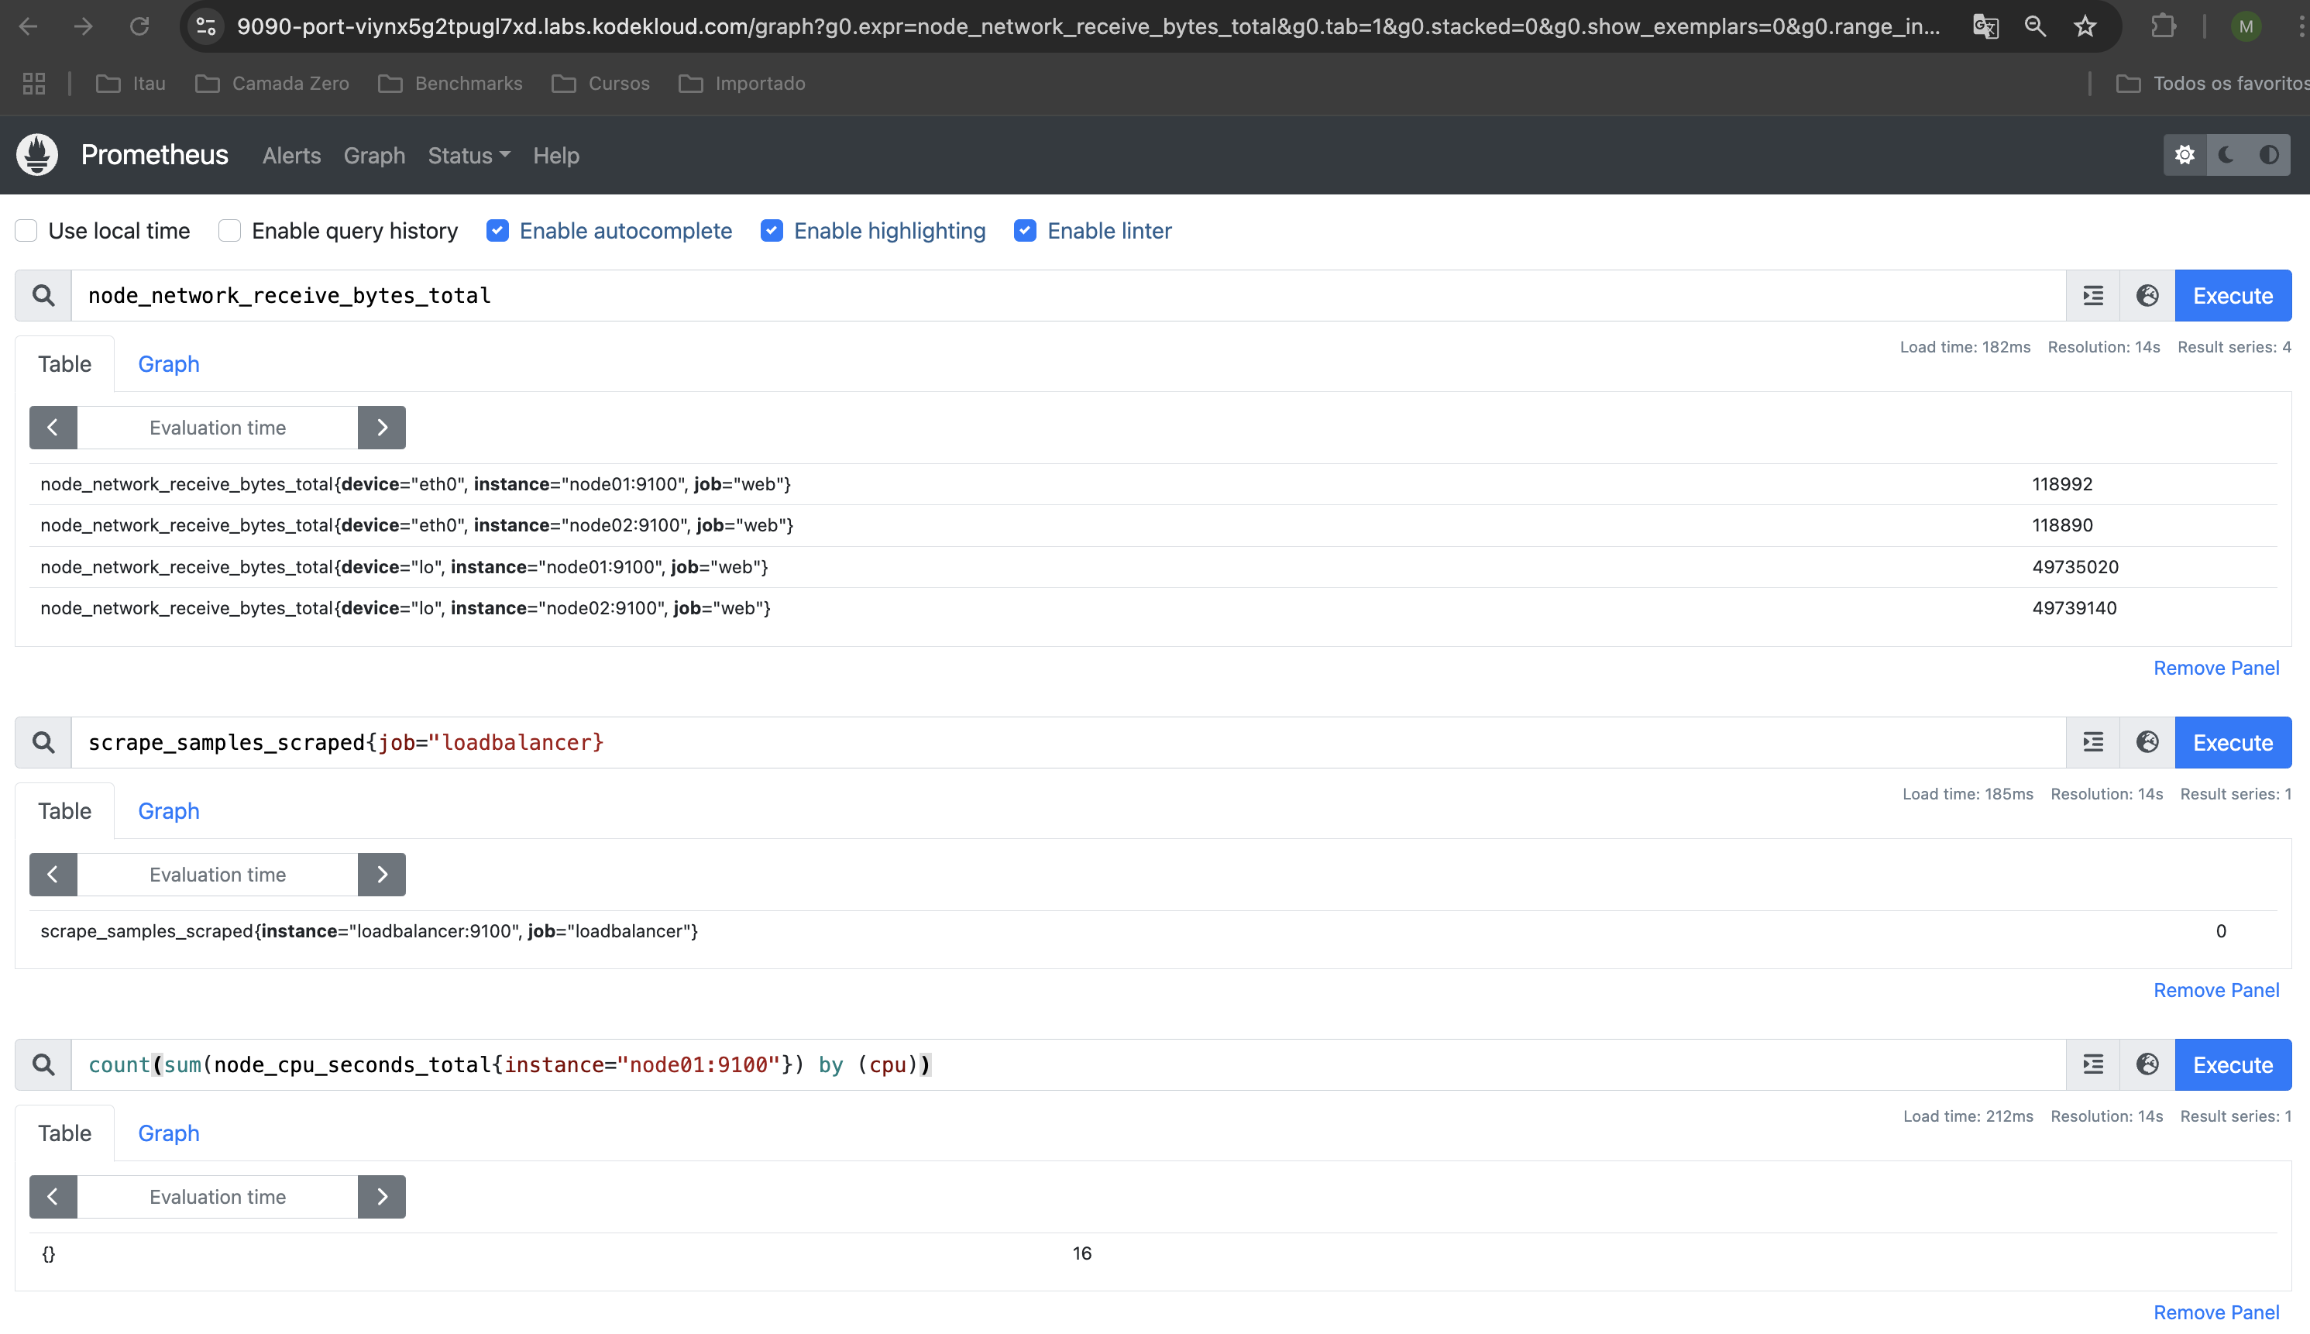
Task: Step first panel evaluation time backward
Action: click(53, 428)
